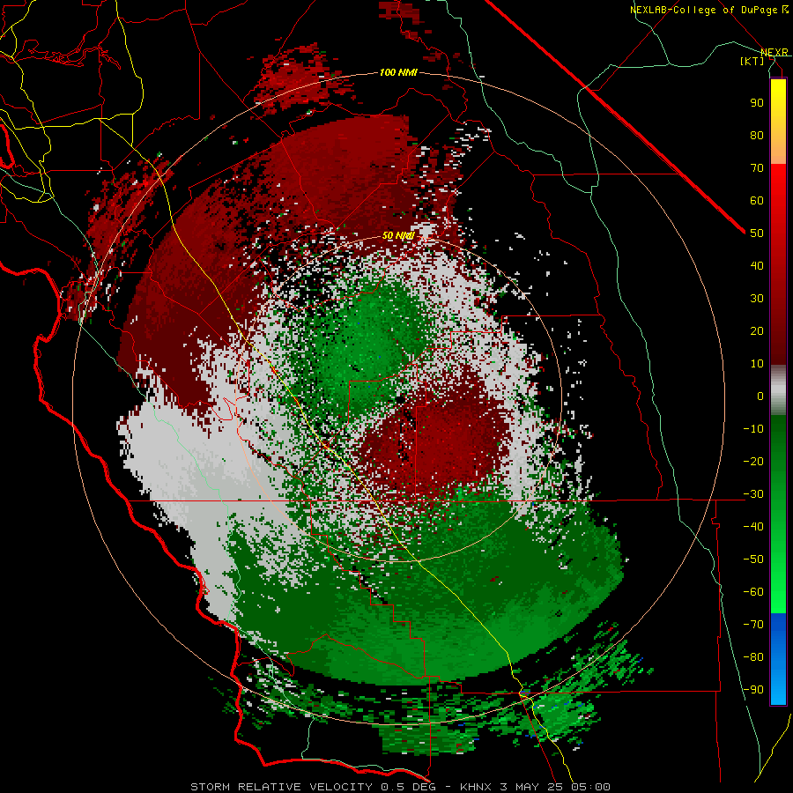This screenshot has height=793, width=793.
Task: Click the -60 scale value
Action: pyautogui.click(x=753, y=592)
